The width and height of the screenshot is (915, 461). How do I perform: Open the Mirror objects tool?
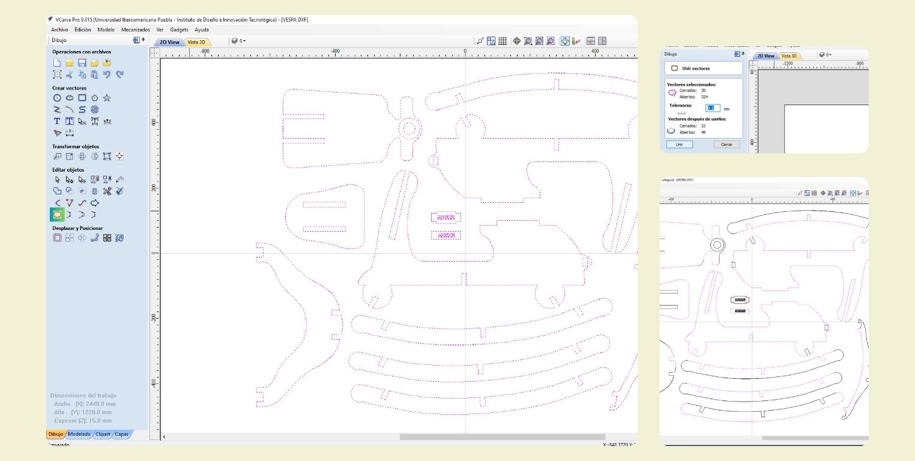(95, 156)
